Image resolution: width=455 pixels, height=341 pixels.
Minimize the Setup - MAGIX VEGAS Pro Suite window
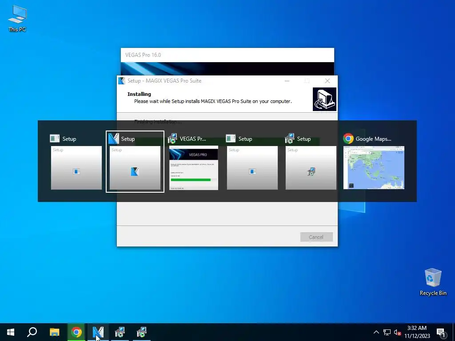pyautogui.click(x=287, y=81)
